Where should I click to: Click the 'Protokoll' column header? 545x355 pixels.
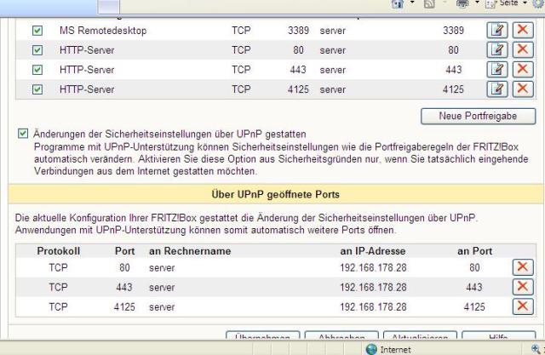[x=59, y=251]
